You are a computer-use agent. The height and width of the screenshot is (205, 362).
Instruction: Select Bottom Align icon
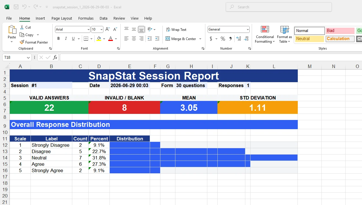141,29
